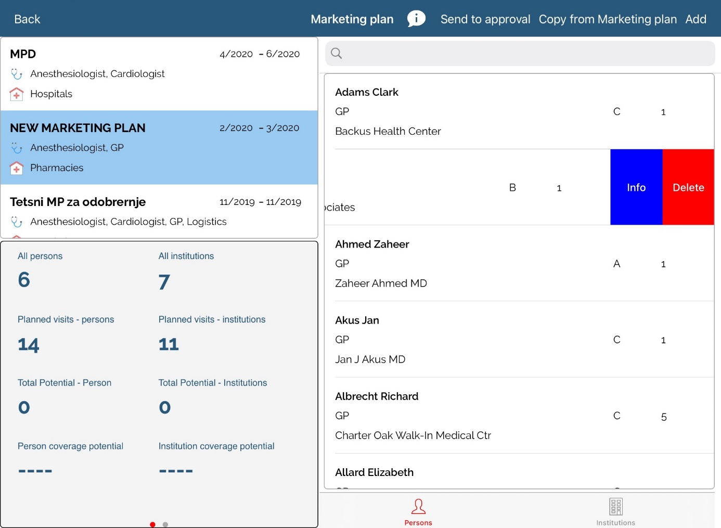Click hospital icon beside Pharmacies
This screenshot has width=721, height=528.
coord(17,168)
